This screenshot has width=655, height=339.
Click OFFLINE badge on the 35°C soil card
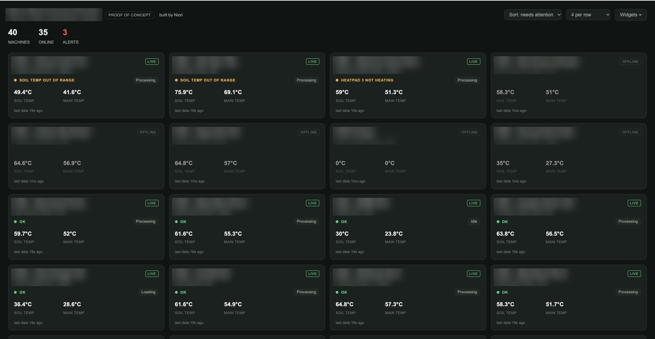tap(630, 132)
